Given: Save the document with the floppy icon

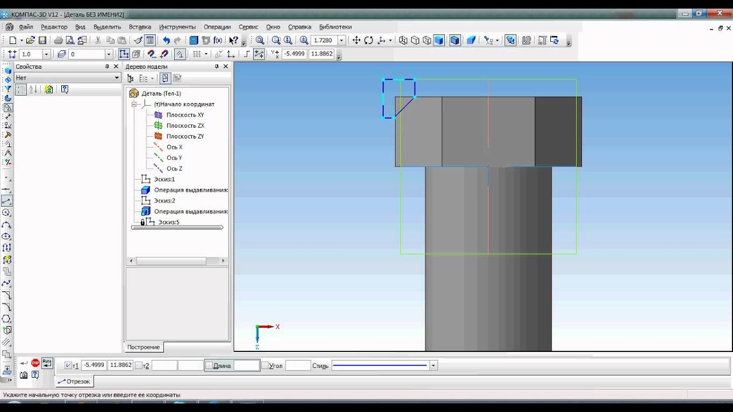Looking at the screenshot, I should (x=42, y=40).
